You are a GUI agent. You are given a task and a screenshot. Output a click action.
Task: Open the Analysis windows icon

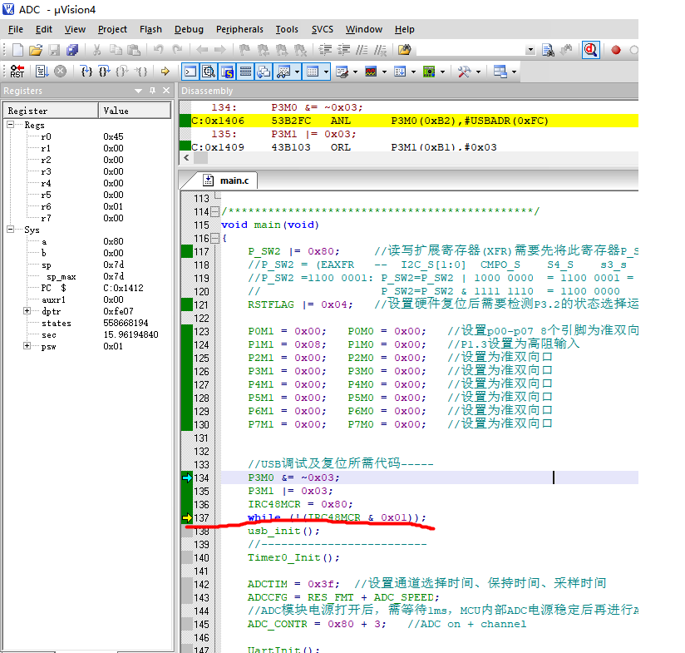371,72
